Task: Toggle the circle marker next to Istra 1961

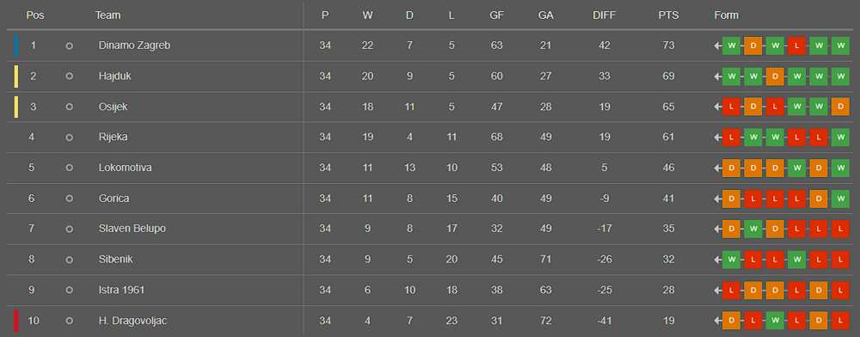Action: 69,291
